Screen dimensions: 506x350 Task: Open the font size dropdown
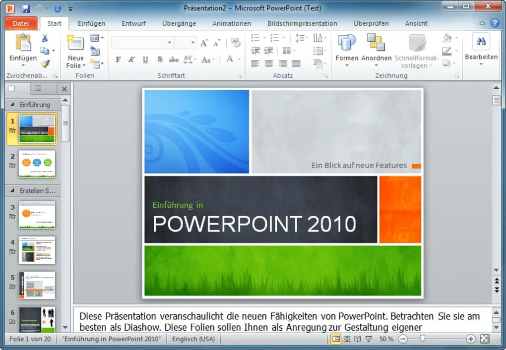pyautogui.click(x=193, y=43)
